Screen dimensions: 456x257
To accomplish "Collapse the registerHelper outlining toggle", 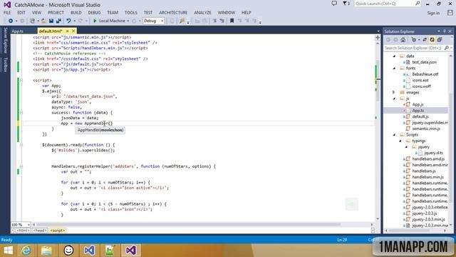I will point(21,166).
